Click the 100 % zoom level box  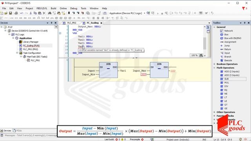(195, 55)
